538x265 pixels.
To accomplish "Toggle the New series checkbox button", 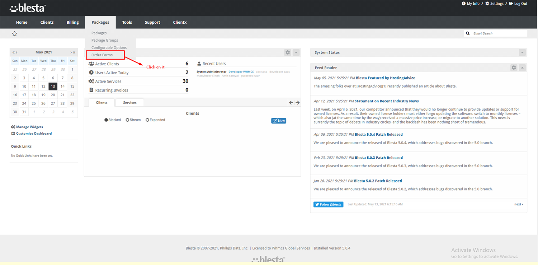I will pos(279,121).
